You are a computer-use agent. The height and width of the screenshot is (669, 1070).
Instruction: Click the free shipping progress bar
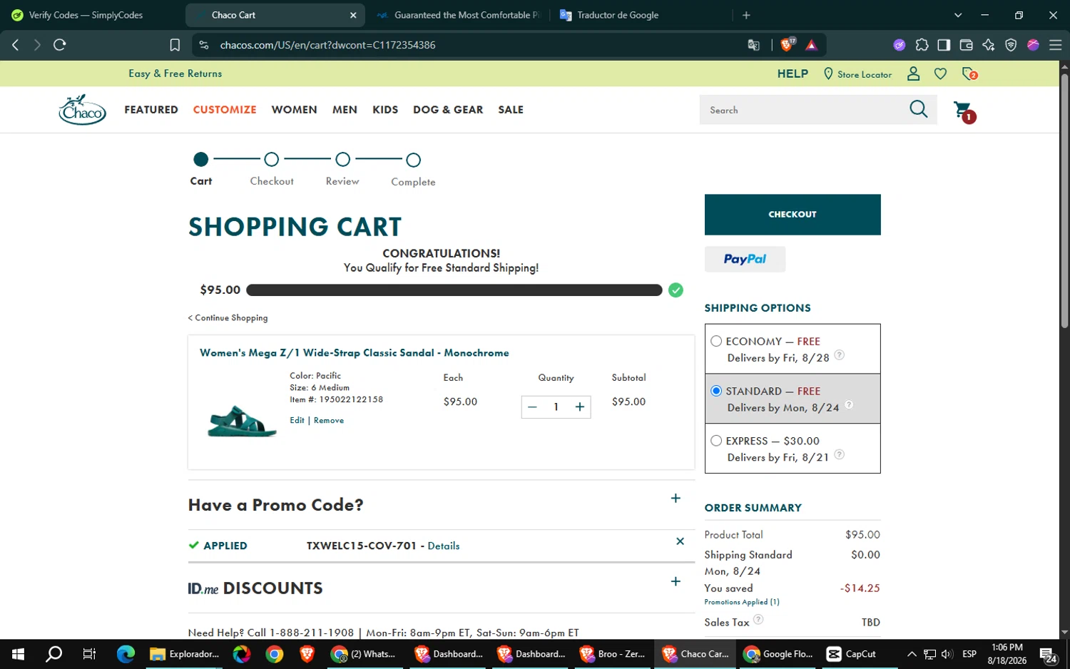(x=454, y=290)
